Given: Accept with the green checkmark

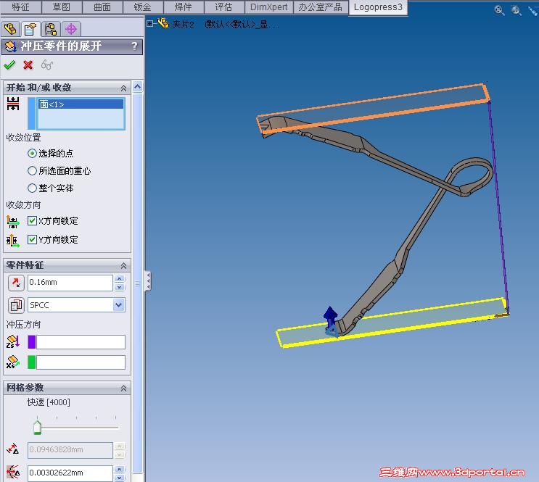Looking at the screenshot, I should [x=9, y=65].
